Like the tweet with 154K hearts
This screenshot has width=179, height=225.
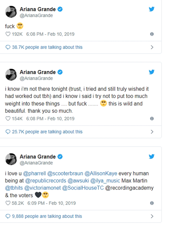click(x=8, y=119)
